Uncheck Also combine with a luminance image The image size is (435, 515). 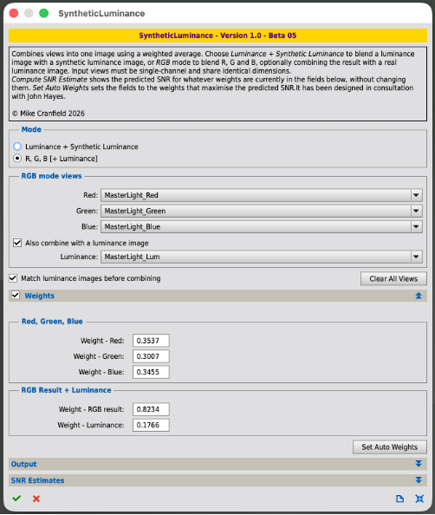click(x=17, y=243)
